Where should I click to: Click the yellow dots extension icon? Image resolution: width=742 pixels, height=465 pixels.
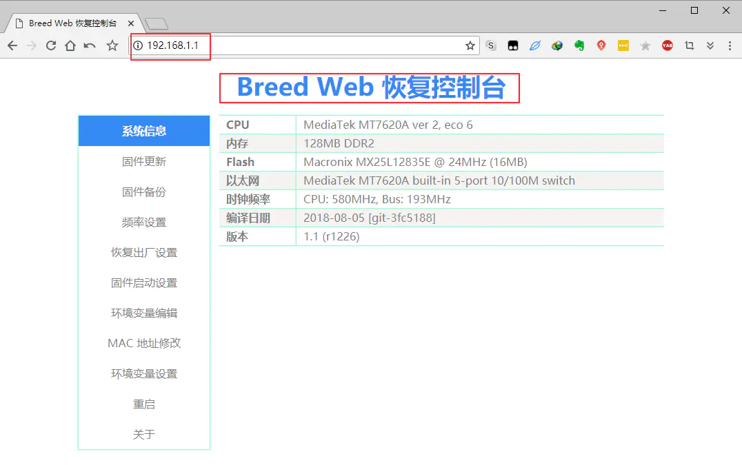pos(623,45)
